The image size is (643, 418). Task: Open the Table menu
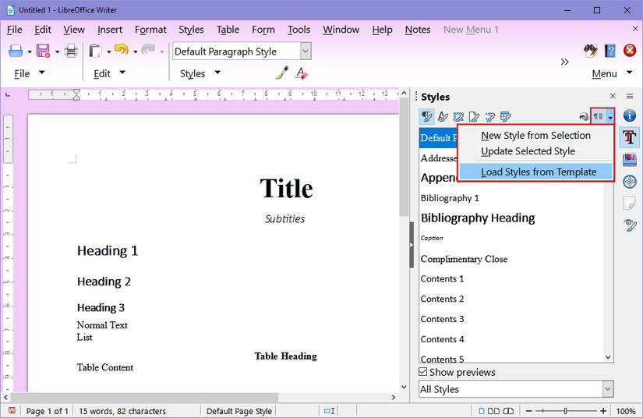pos(228,30)
